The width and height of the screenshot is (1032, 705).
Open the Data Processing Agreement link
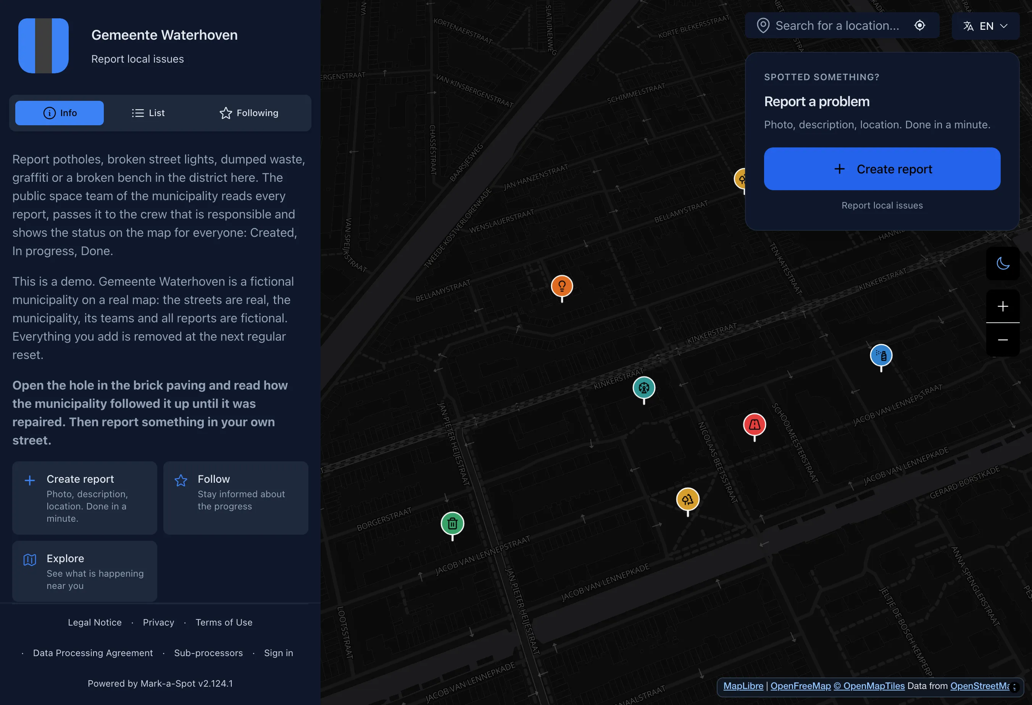click(x=93, y=653)
